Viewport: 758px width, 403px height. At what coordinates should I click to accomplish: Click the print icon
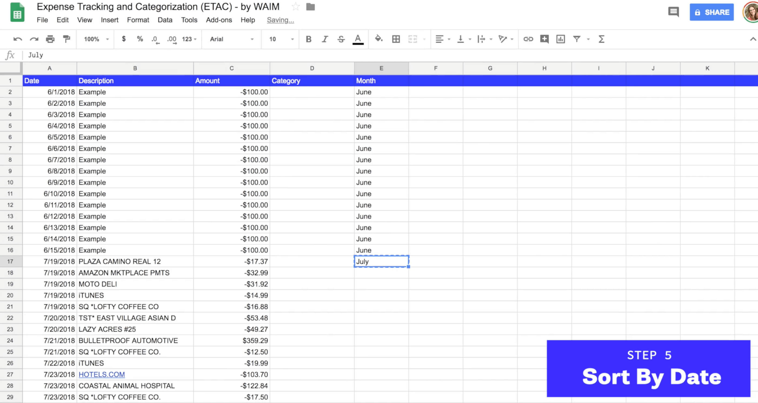[x=50, y=39]
